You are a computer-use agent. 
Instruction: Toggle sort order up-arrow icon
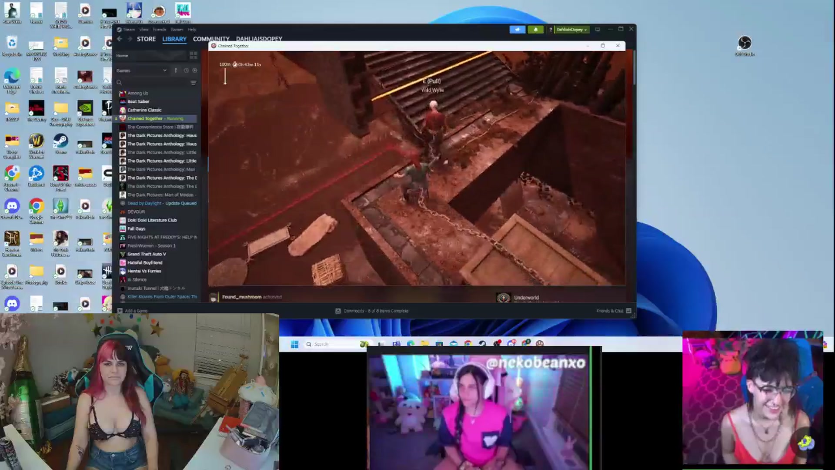click(176, 70)
